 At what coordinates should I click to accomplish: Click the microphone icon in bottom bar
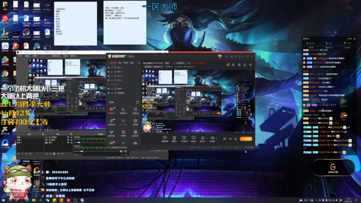click(x=203, y=138)
